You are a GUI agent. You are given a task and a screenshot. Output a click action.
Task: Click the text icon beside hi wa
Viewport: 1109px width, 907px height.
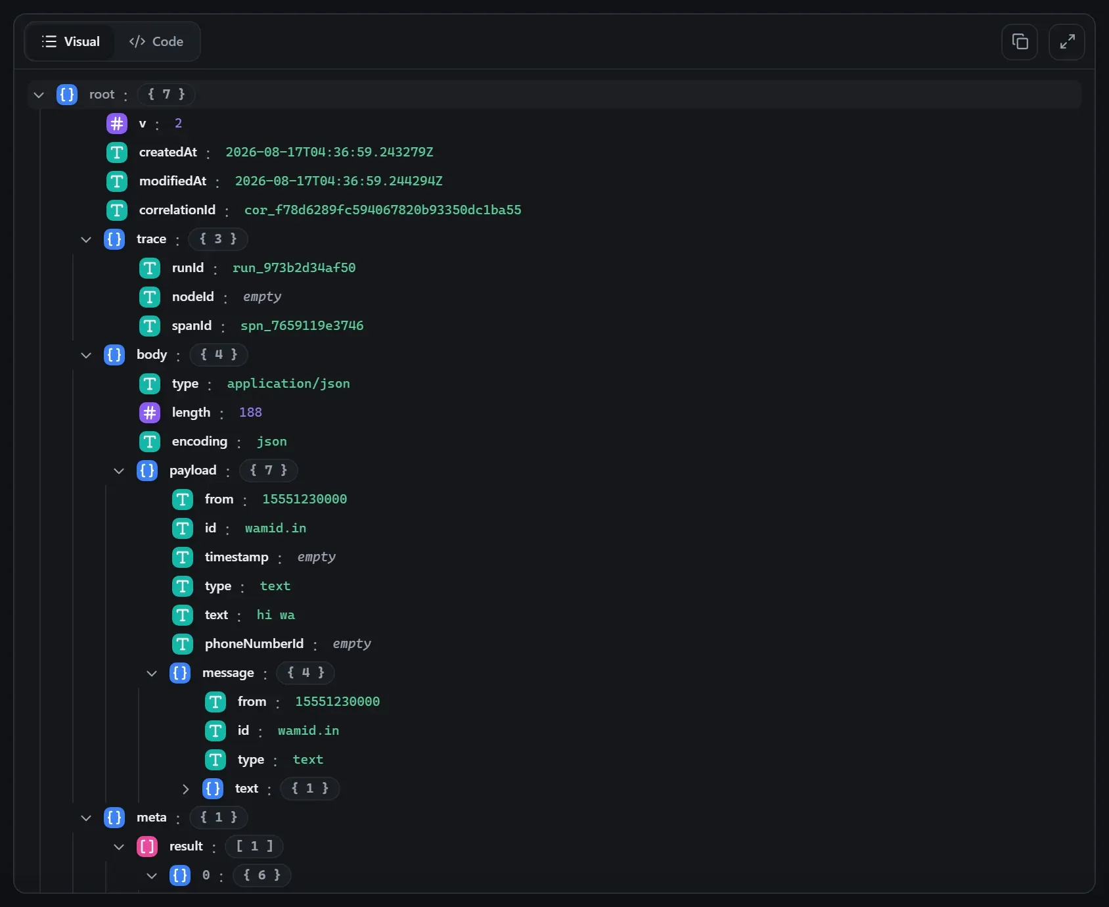coord(183,615)
